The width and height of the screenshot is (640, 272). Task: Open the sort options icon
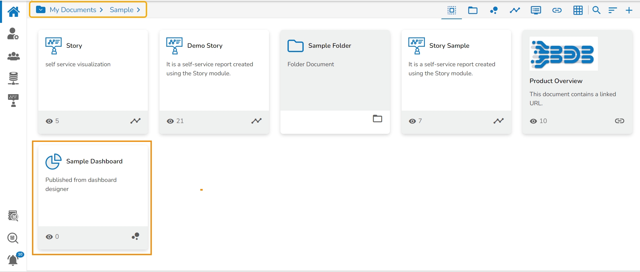click(612, 10)
